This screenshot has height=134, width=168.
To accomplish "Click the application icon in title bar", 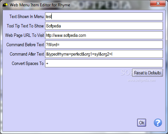I will click(5, 5).
